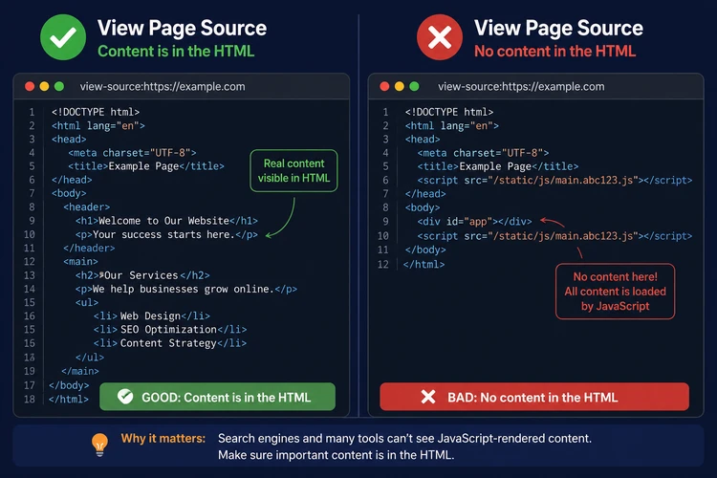Viewport: 717px width, 478px height.
Task: Click the right window's view-source address bar
Action: (x=521, y=86)
